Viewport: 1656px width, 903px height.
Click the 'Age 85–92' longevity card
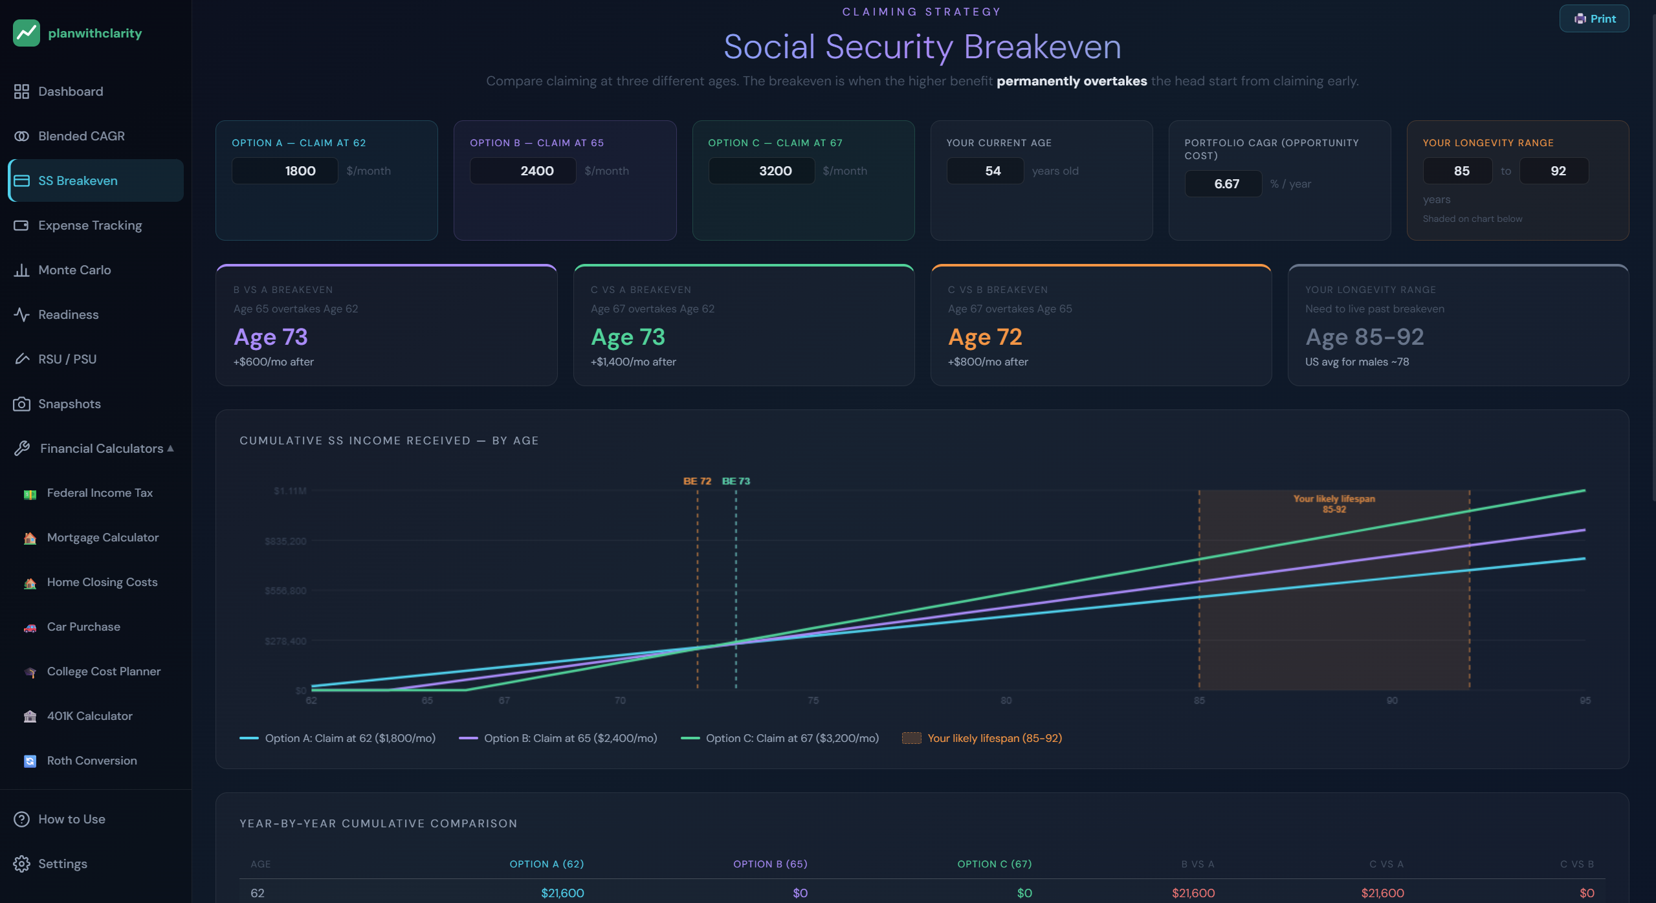[1458, 325]
